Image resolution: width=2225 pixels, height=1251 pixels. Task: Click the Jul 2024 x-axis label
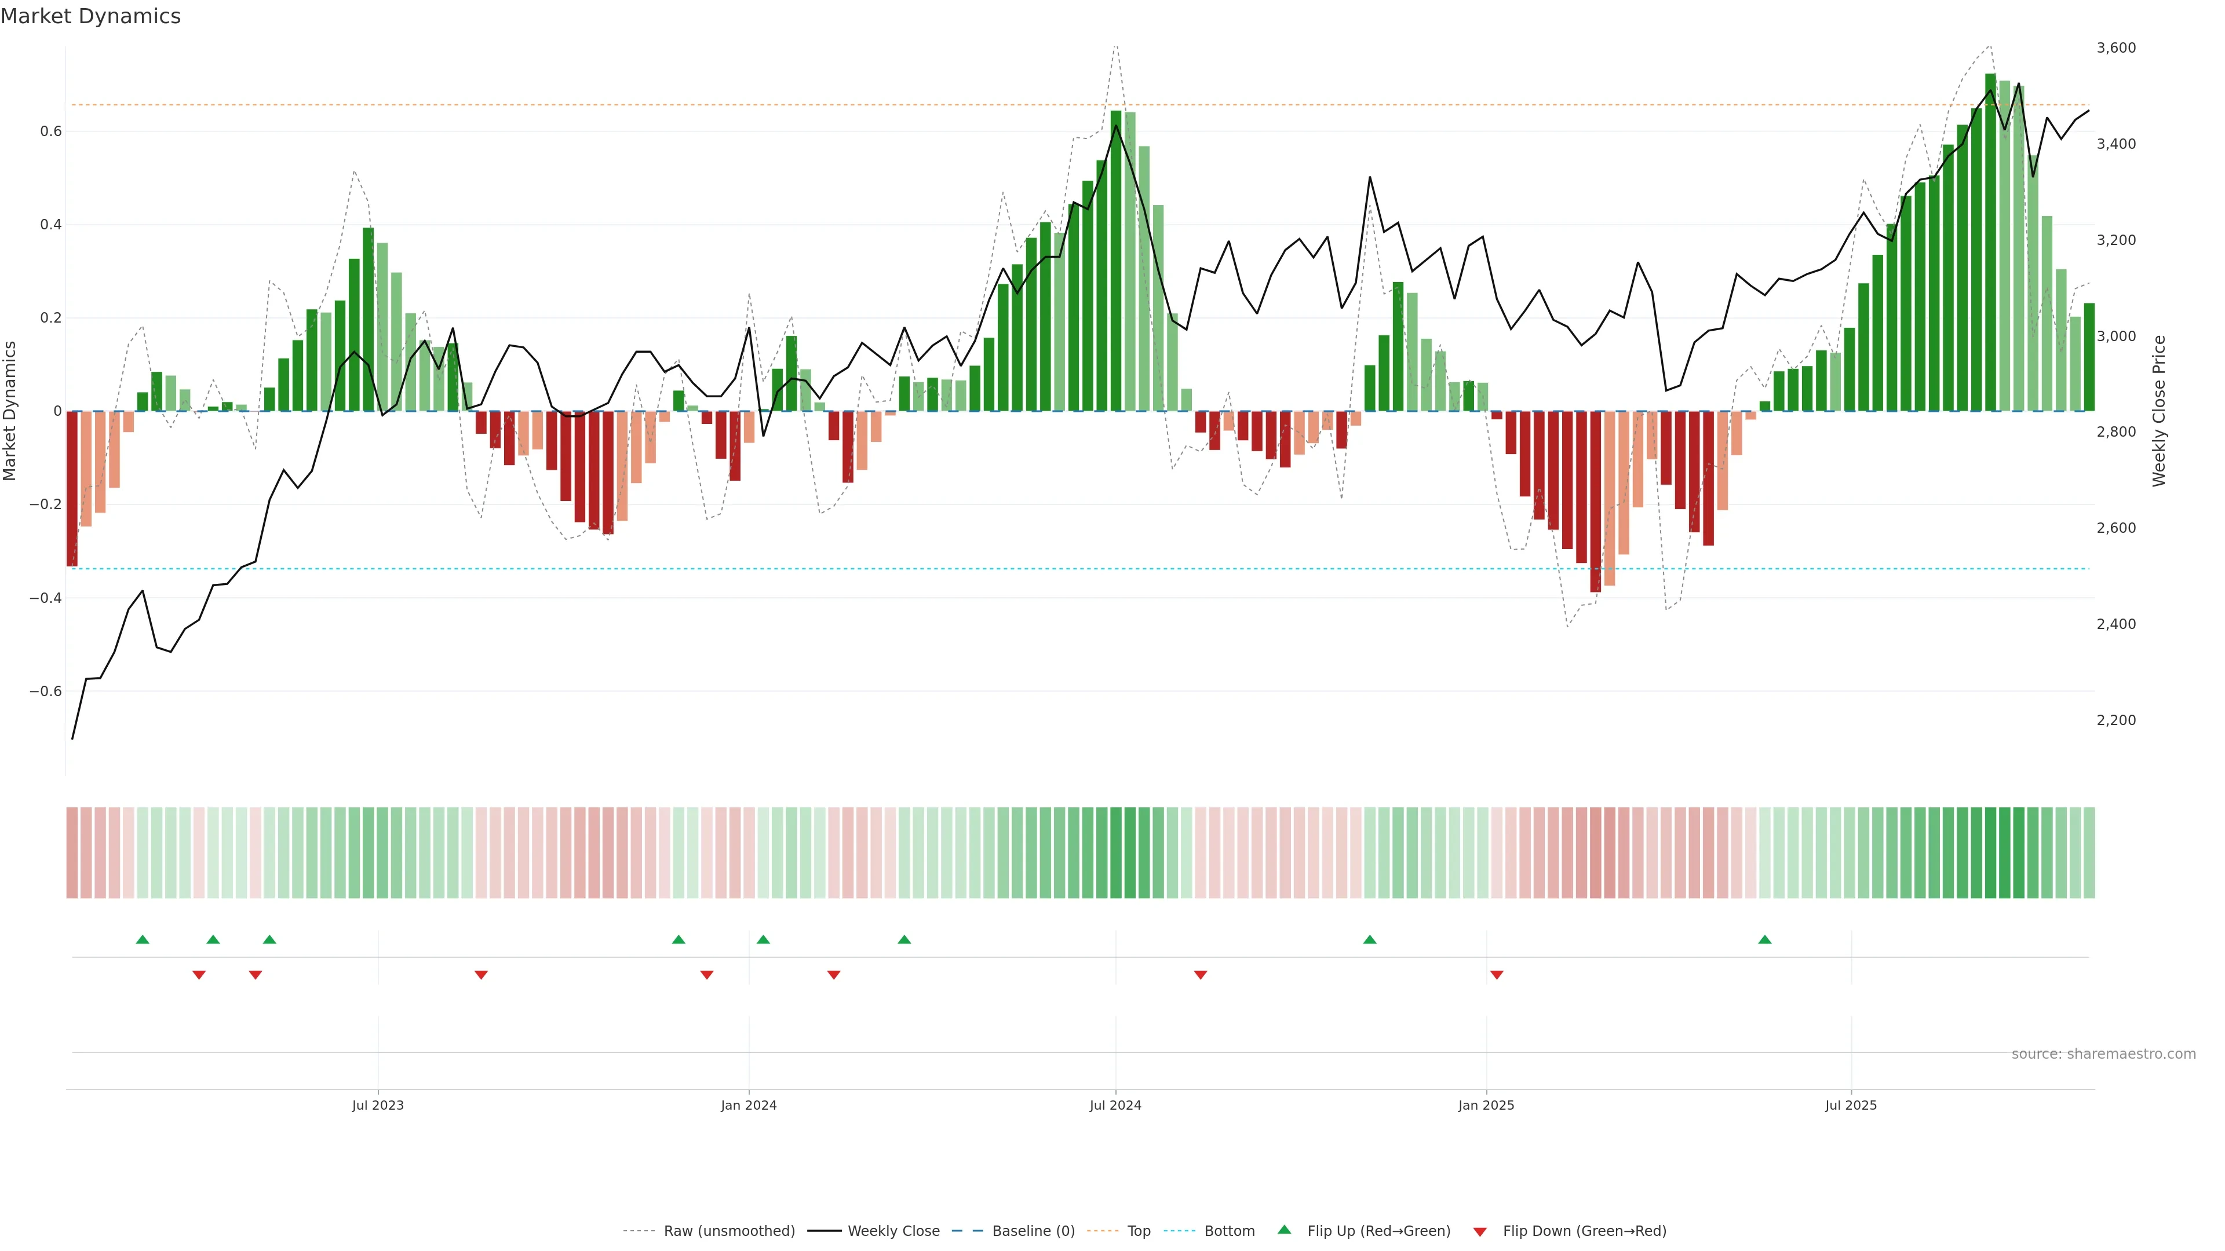click(x=1115, y=1105)
